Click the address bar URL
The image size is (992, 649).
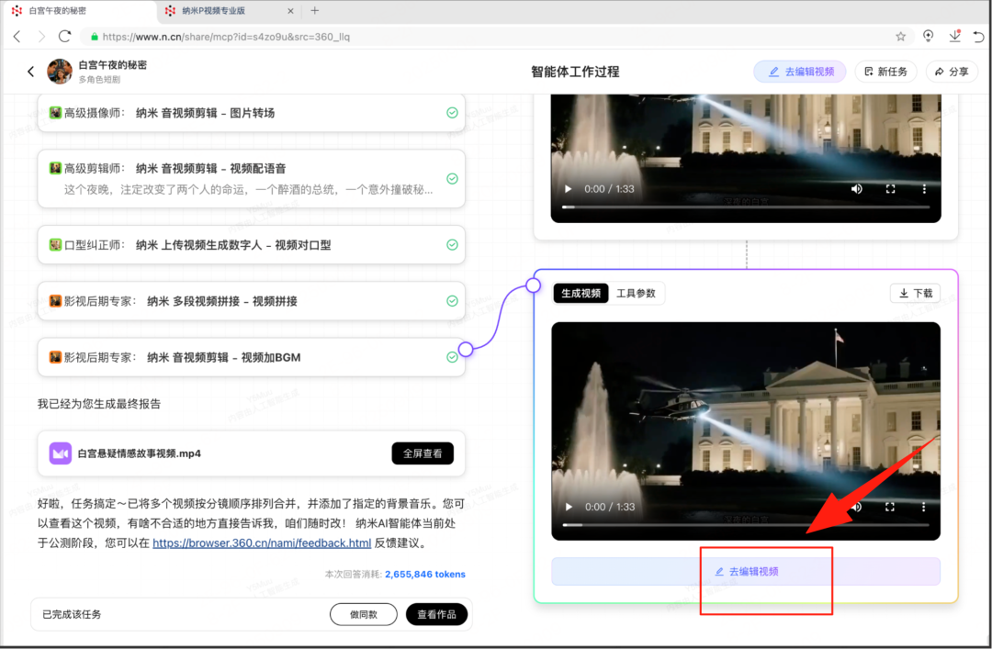point(226,37)
